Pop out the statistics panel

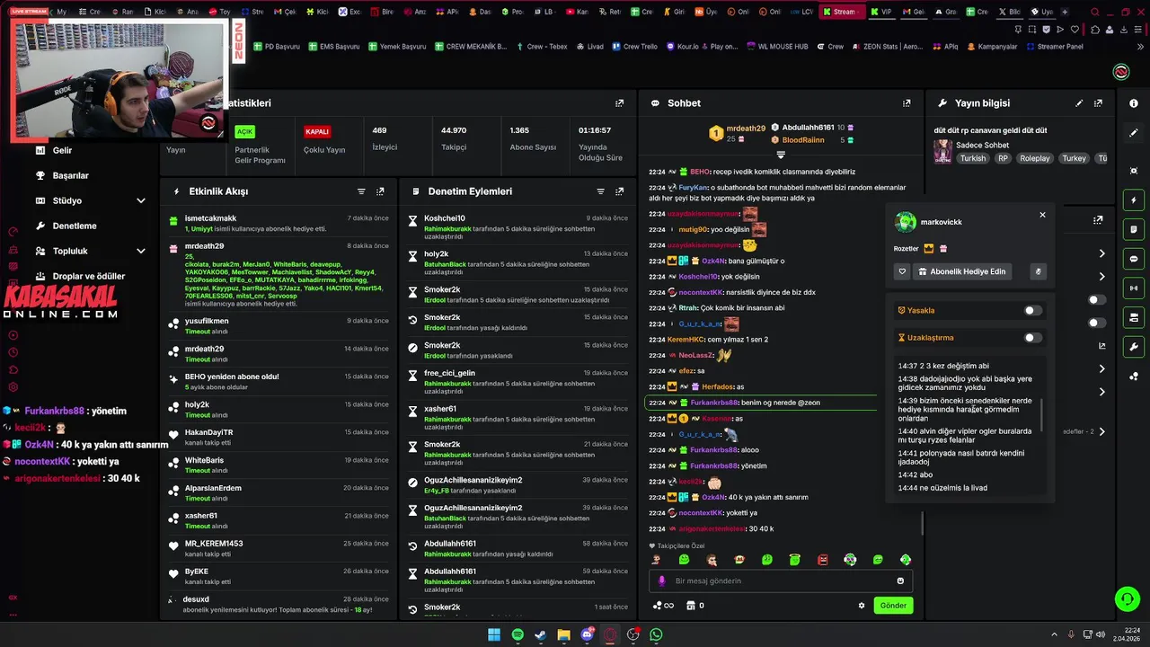619,103
